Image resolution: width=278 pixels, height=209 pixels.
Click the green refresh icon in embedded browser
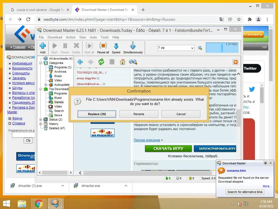coord(101,62)
